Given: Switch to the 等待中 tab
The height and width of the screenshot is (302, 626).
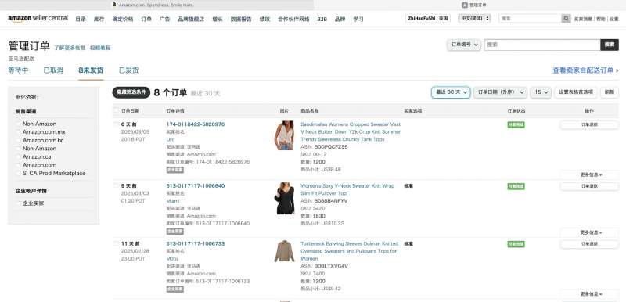Looking at the screenshot, I should click(x=18, y=70).
